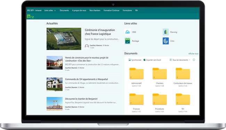This screenshot has height=130, width=226.
Task: Open Découvrez le chantier de Benjamin article
Action: click(x=81, y=99)
